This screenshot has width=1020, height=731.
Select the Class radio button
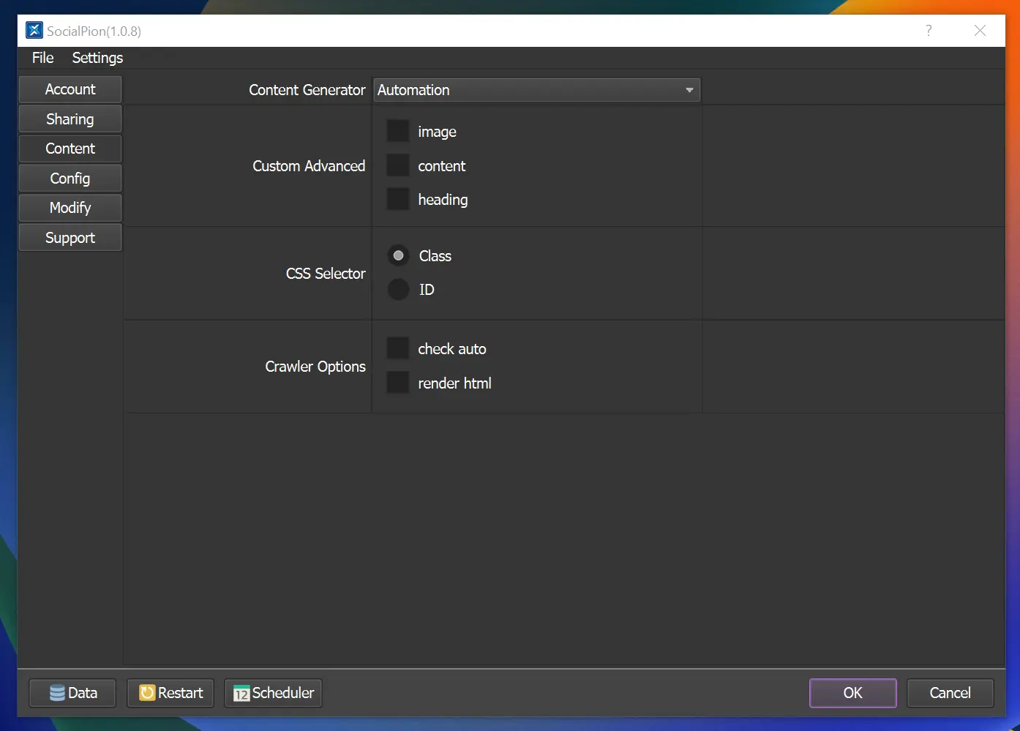click(x=398, y=255)
